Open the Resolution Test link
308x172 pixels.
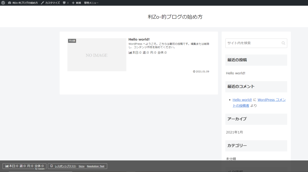(96, 166)
